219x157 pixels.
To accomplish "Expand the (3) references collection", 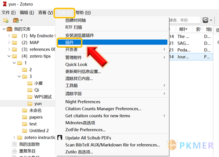I will [9, 49].
